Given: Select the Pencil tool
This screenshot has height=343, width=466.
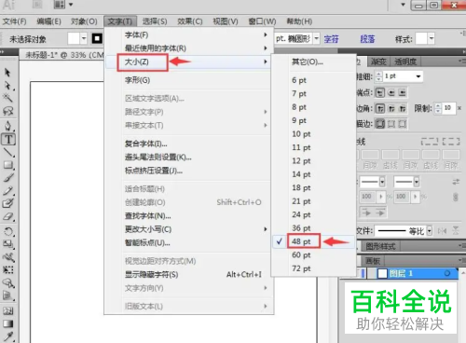Looking at the screenshot, I should 8,190.
